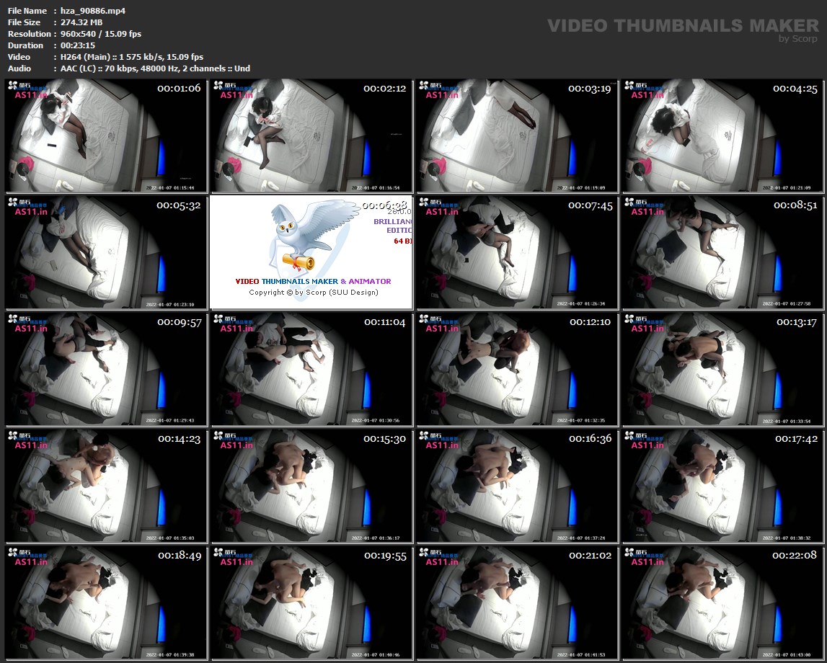Image resolution: width=827 pixels, height=663 pixels.
Task: Click the resolution value 960x540 / 15.09 fps
Action: click(101, 34)
